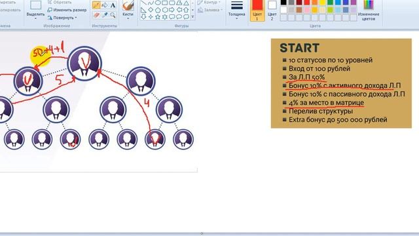Viewport: 419px width, 236px height.
Task: Choose the Hexagon shape
Action: (x=165, y=10)
